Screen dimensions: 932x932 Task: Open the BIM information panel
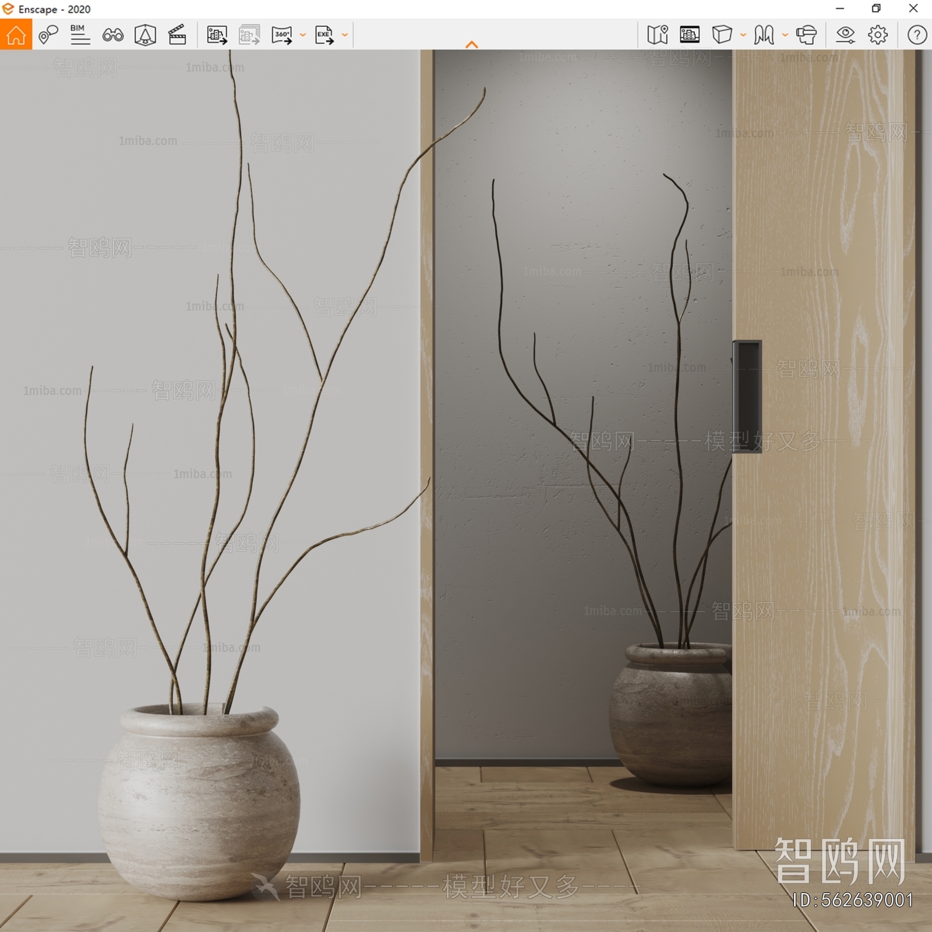tap(80, 35)
